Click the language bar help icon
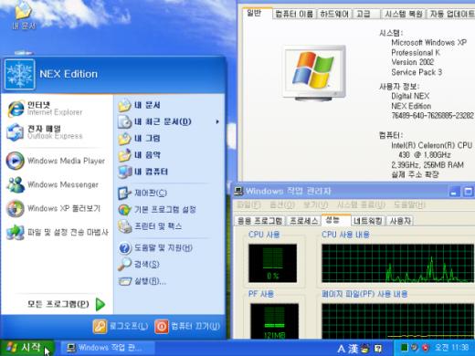 [378, 349]
